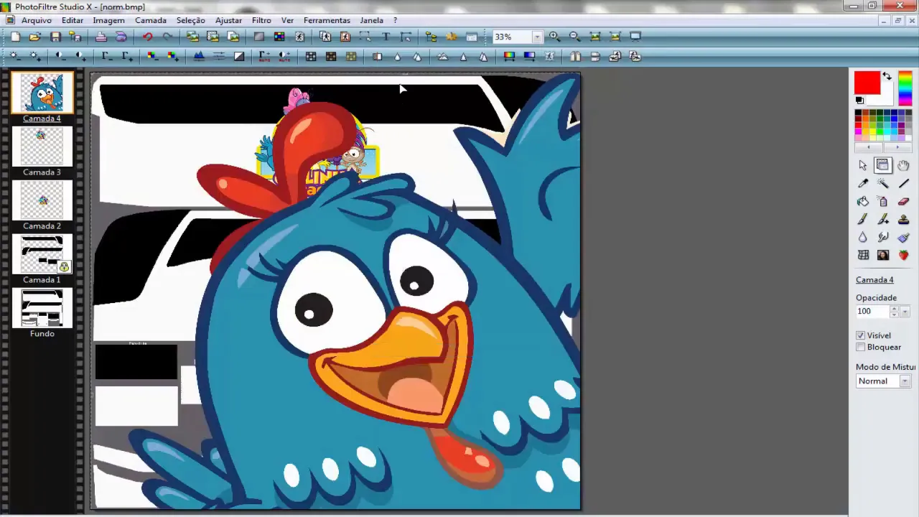Screen dimensions: 919x517
Task: Click the rainbow color spectrum strip
Action: [x=905, y=88]
